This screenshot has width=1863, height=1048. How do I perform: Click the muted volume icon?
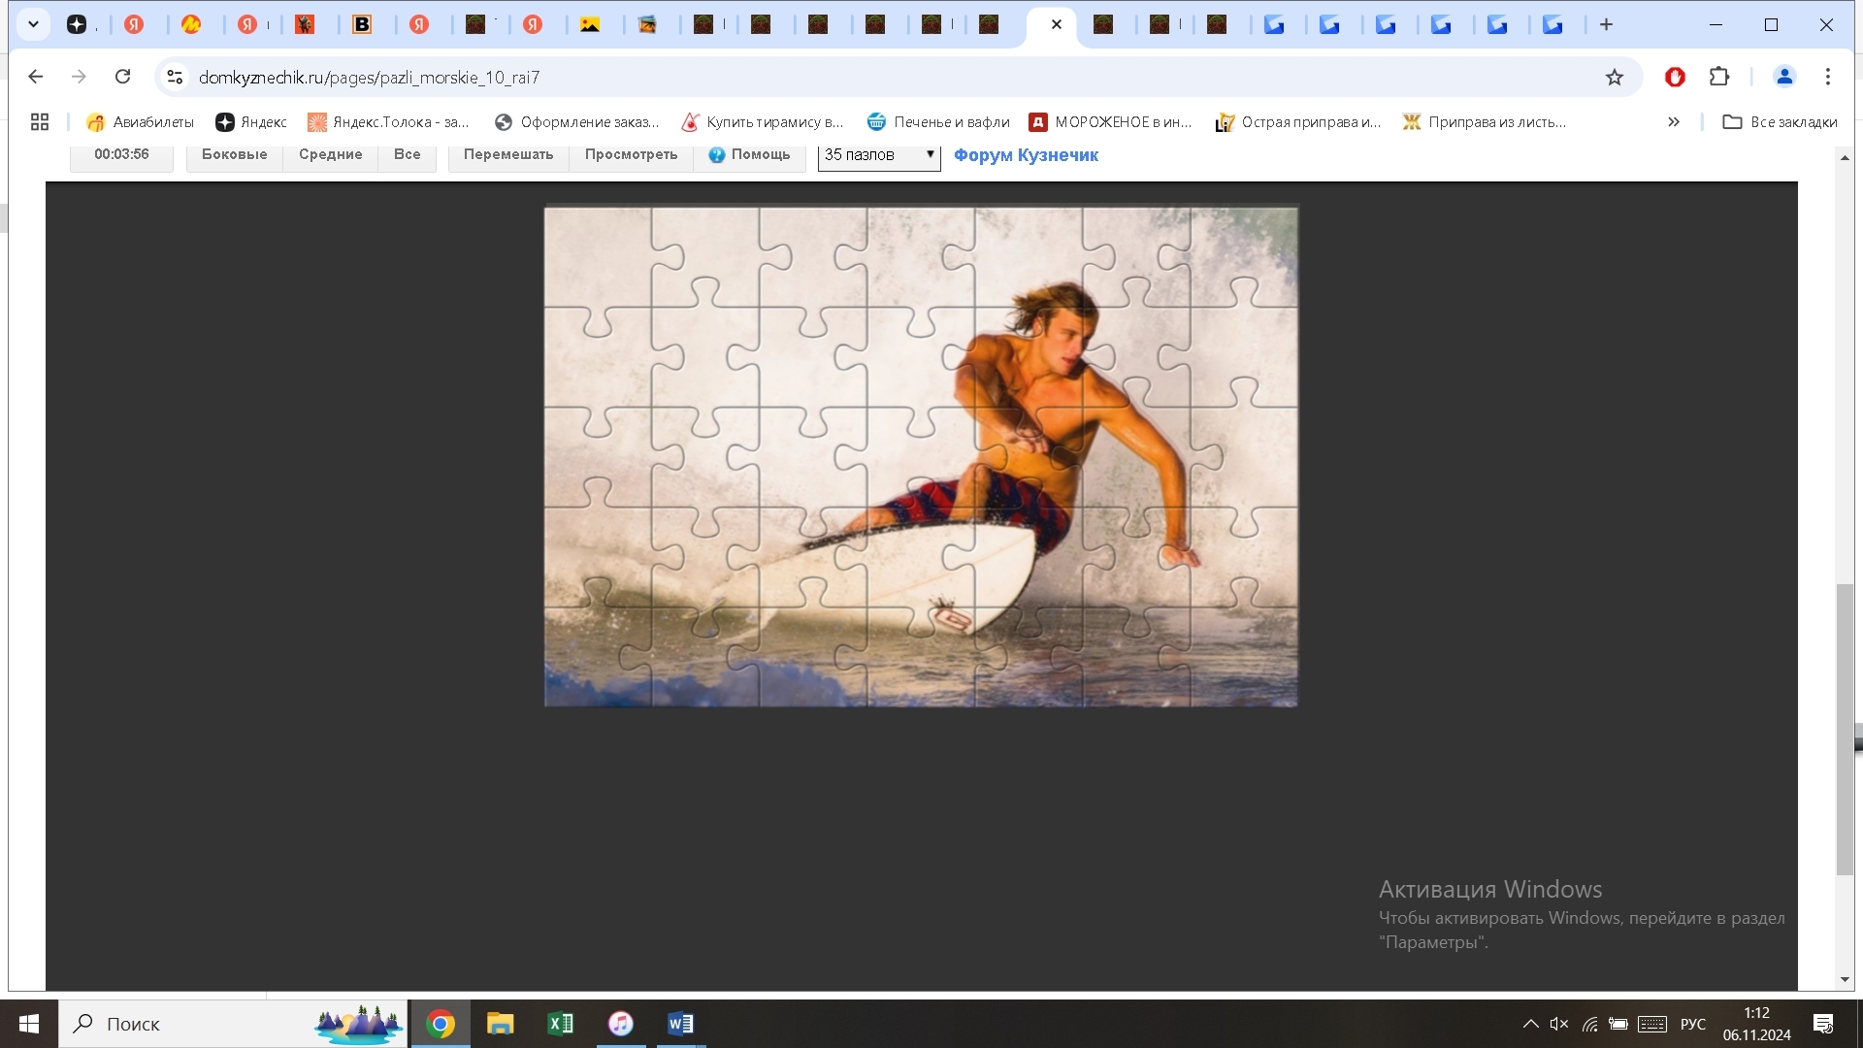pos(1559,1024)
